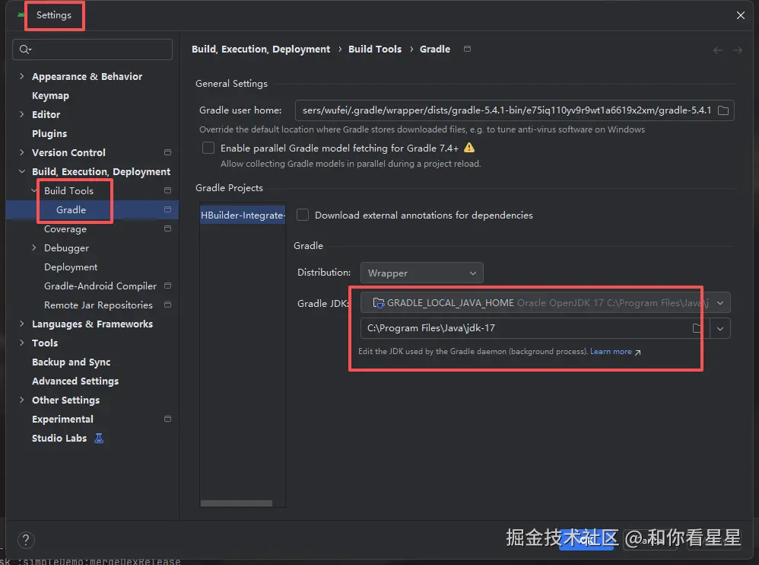
Task: Click Build, Execution, Deployment breadcrumb
Action: click(x=261, y=49)
